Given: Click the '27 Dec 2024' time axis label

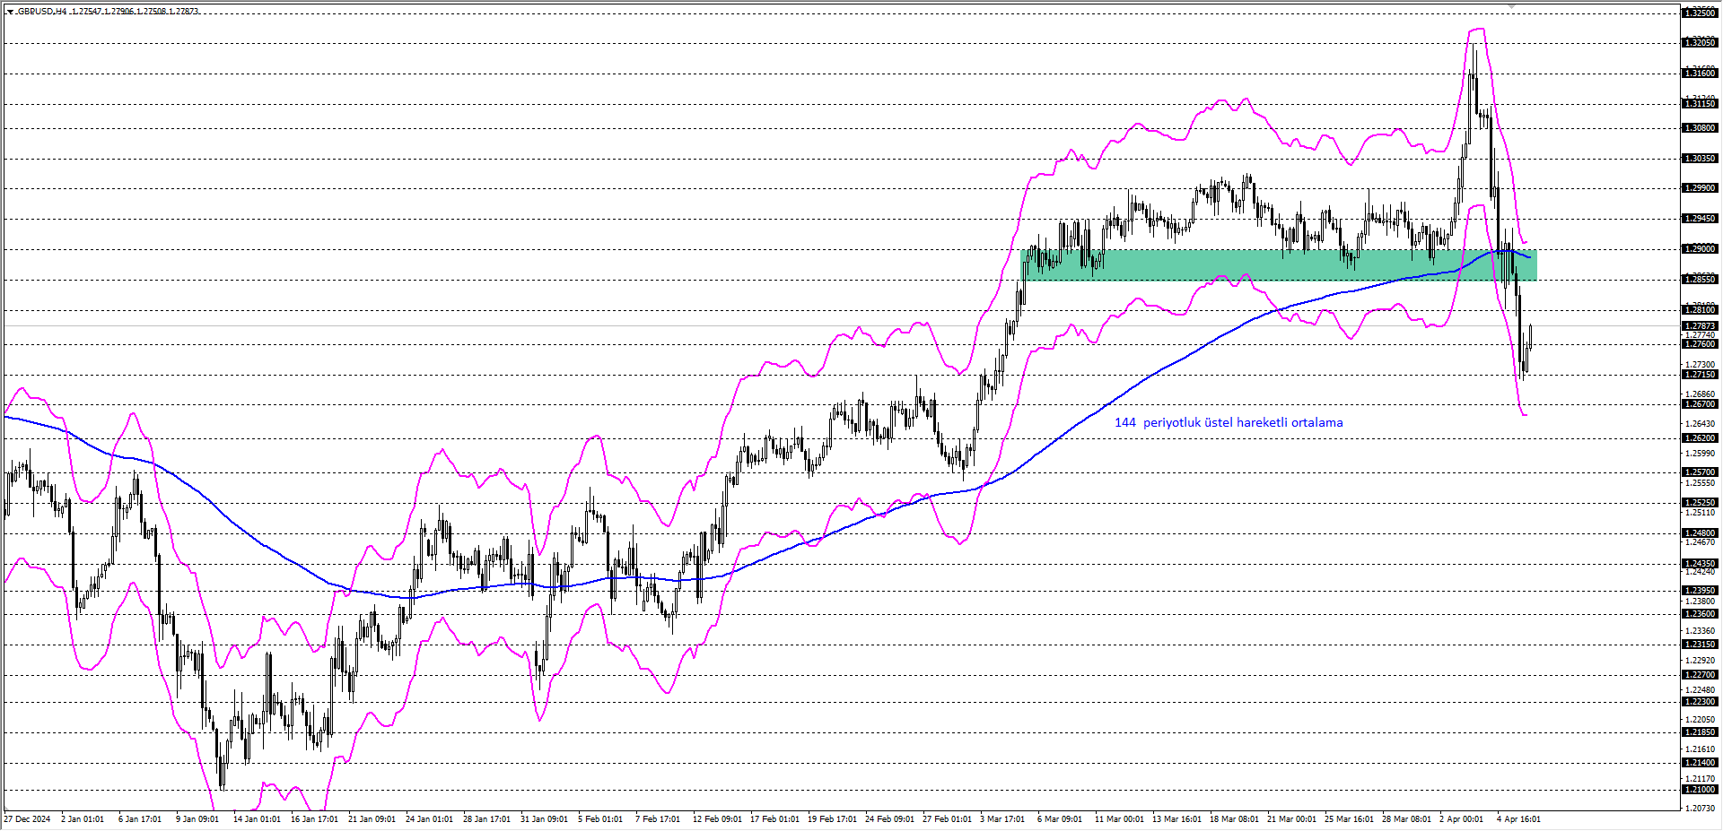Looking at the screenshot, I should coord(27,819).
